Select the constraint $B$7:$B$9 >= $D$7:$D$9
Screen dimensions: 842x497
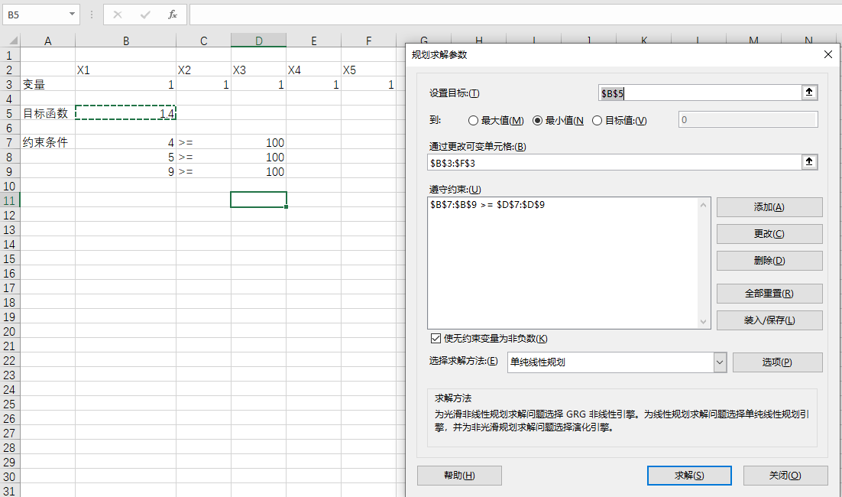pyautogui.click(x=487, y=205)
